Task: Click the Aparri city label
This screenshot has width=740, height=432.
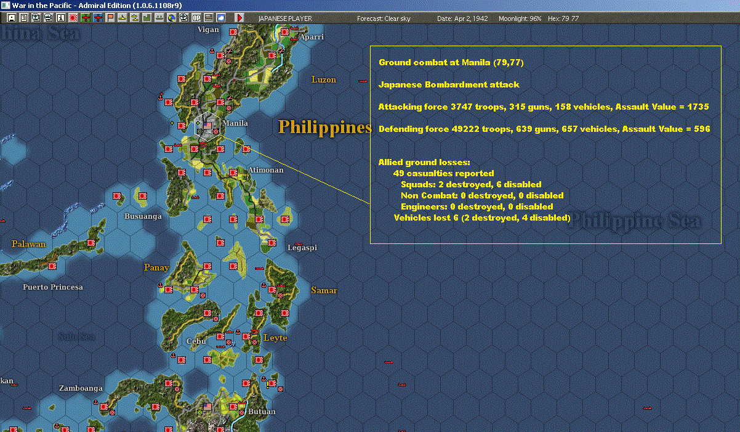Action: (x=312, y=37)
